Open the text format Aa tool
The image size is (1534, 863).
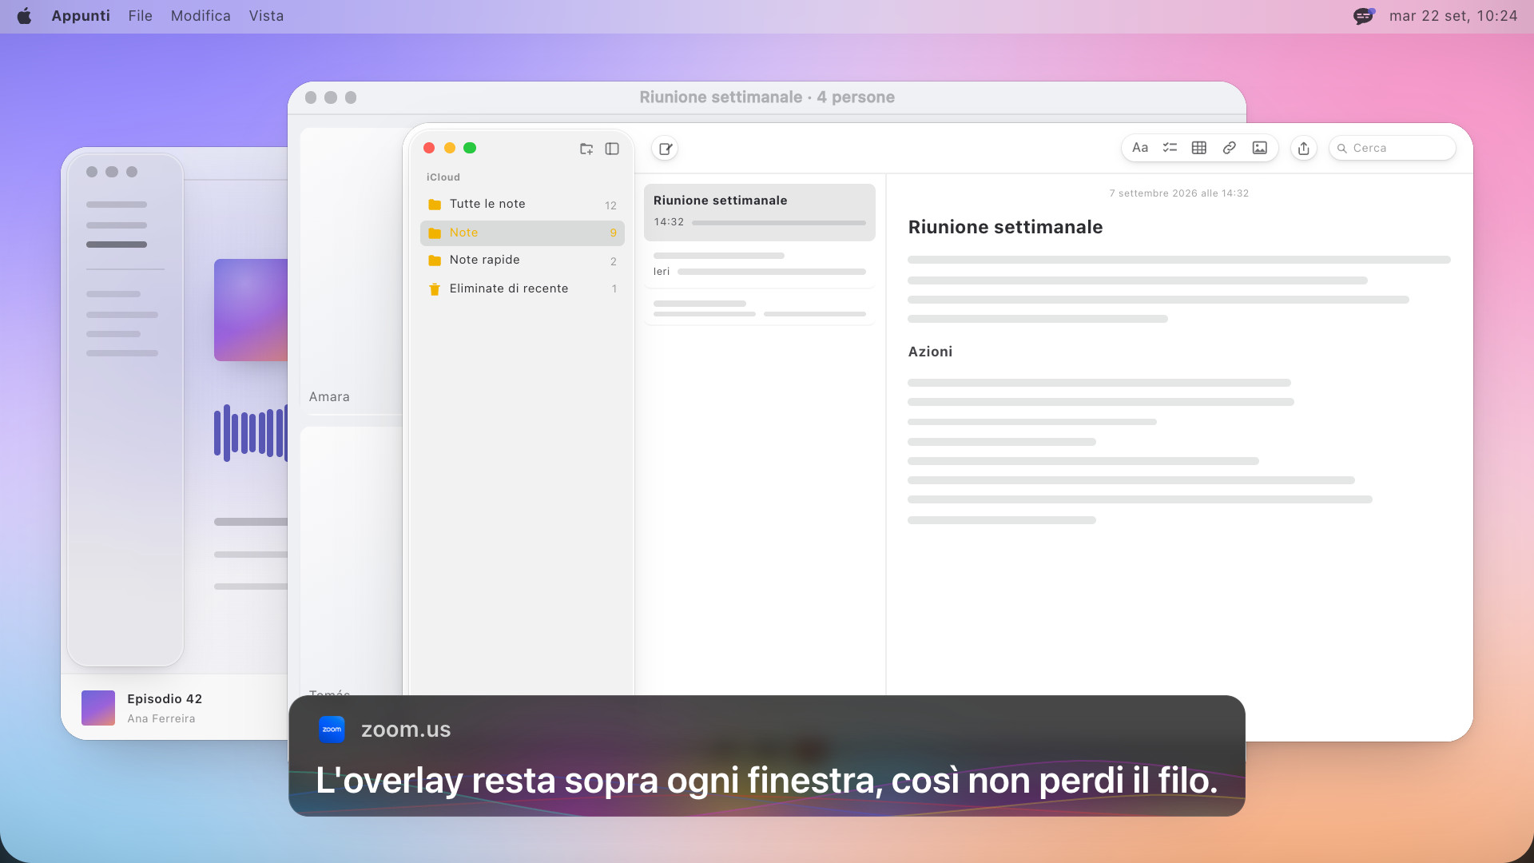coord(1140,148)
